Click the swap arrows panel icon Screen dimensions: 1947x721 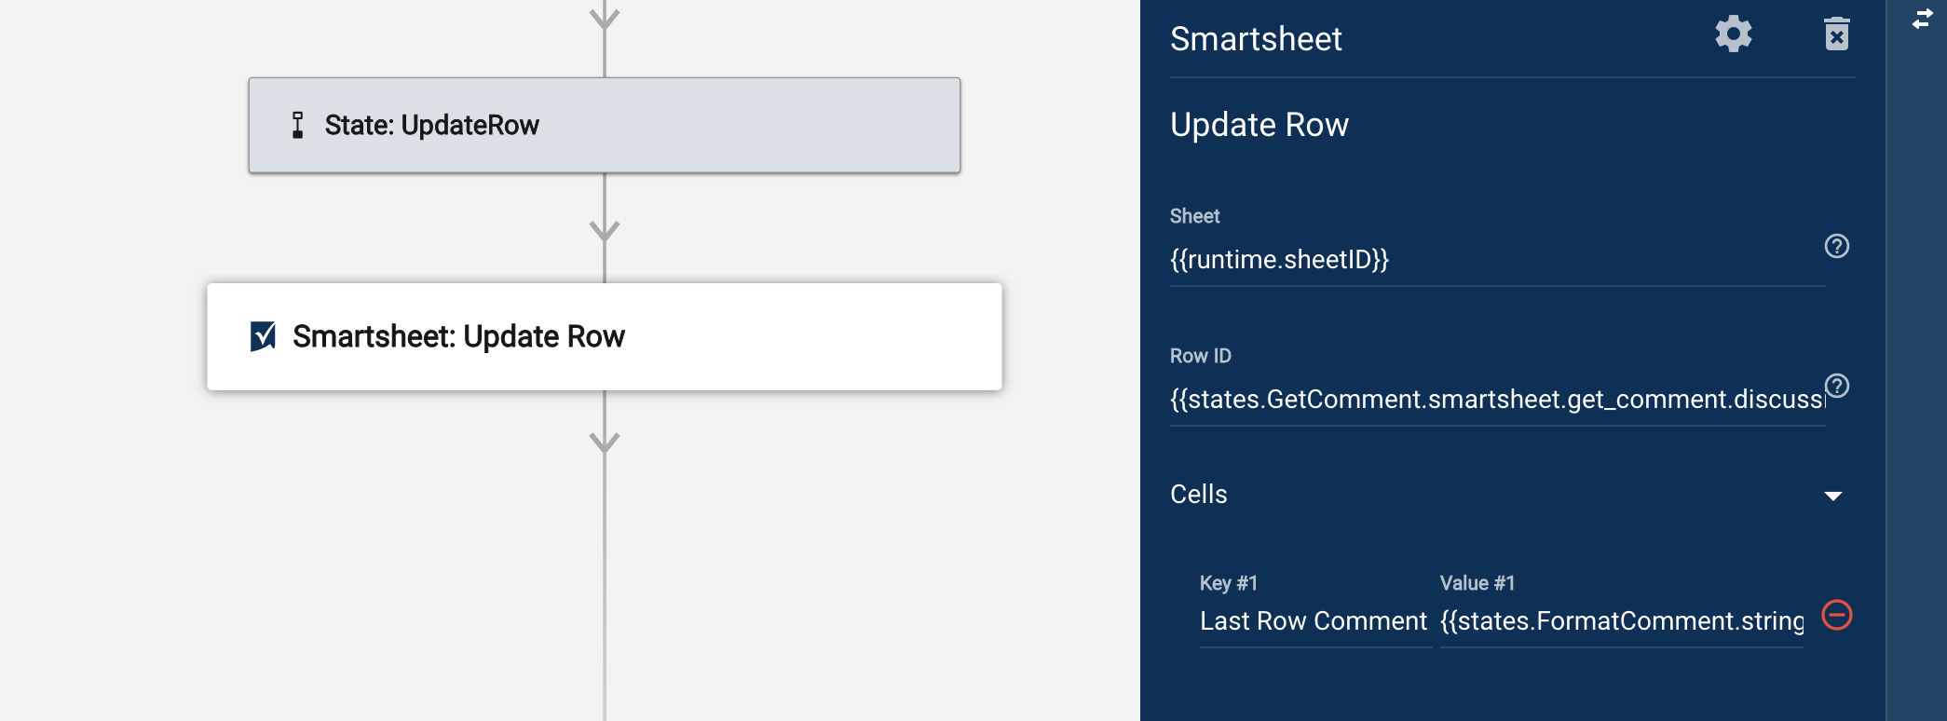(1923, 19)
